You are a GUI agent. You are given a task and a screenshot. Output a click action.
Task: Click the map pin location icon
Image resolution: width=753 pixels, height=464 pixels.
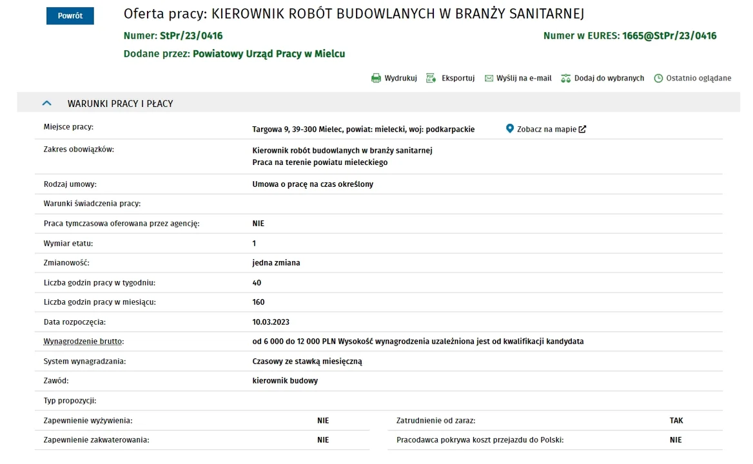(x=510, y=129)
